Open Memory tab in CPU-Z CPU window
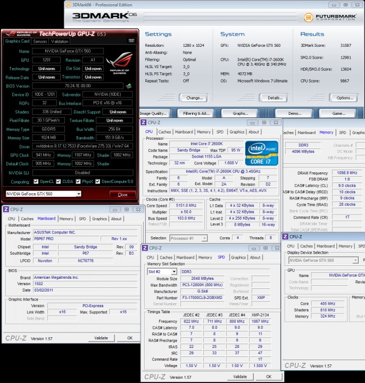This screenshot has width=365, height=383. tap(204, 132)
